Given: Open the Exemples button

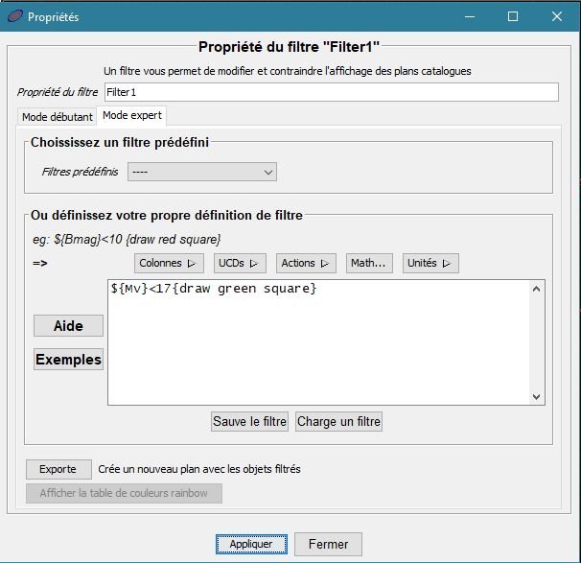Looking at the screenshot, I should pos(68,360).
